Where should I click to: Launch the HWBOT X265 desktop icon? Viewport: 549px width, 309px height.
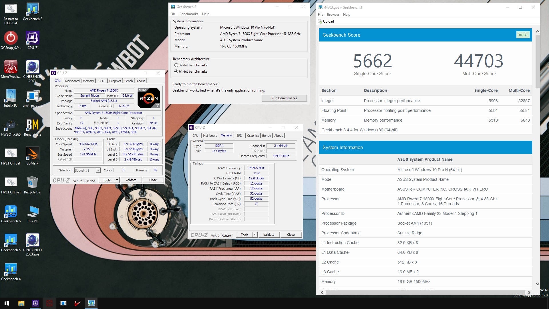pyautogui.click(x=11, y=127)
